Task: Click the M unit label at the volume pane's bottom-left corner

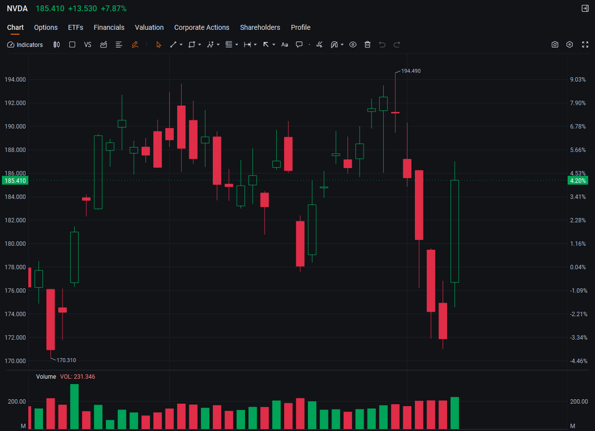Action: [x=23, y=426]
